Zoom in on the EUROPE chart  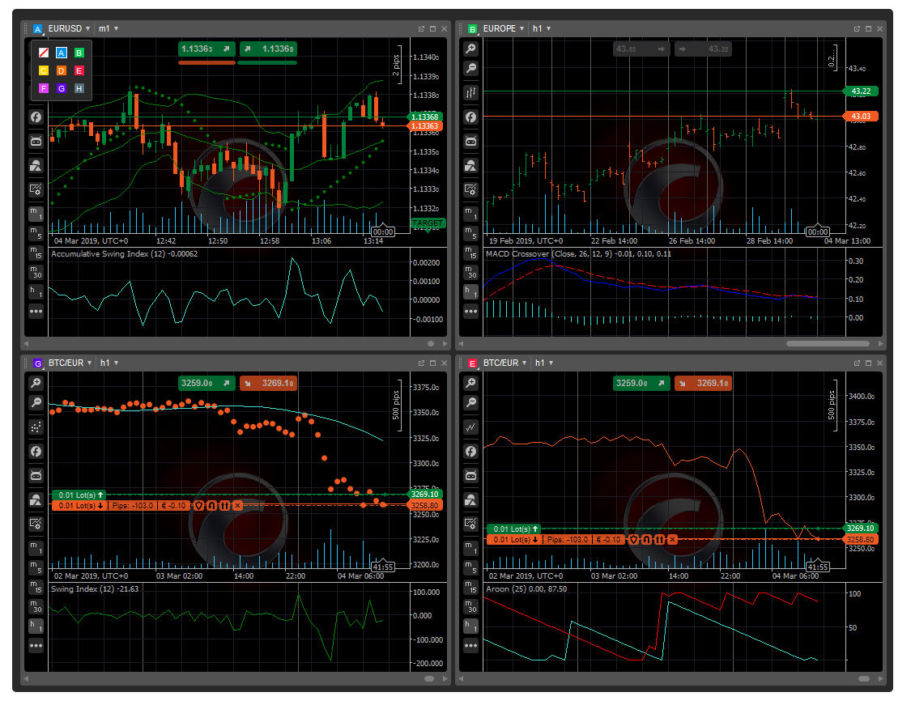(470, 49)
